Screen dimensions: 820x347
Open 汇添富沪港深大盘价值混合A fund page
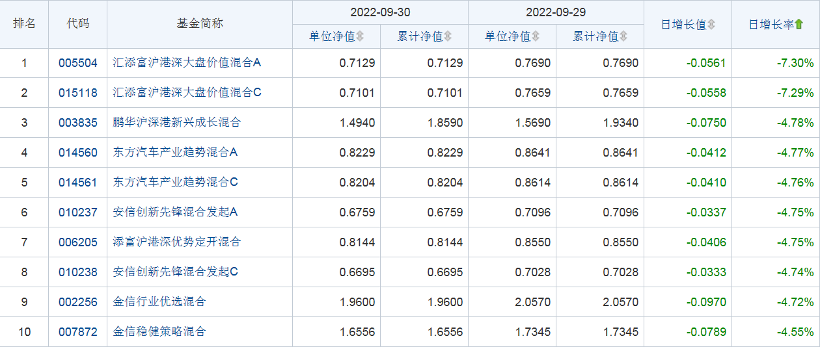(187, 63)
